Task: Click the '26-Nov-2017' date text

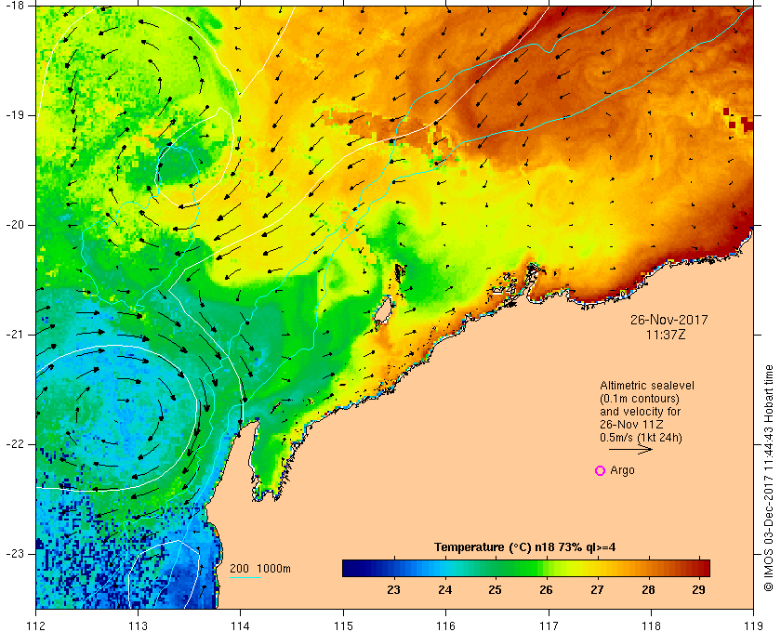Action: pyautogui.click(x=668, y=320)
